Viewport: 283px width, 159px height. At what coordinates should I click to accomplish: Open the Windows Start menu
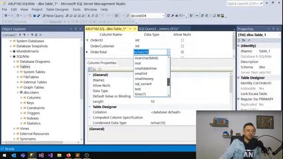(x=4, y=155)
